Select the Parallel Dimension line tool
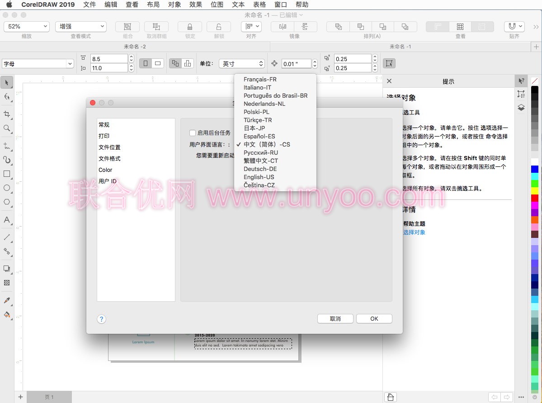The height and width of the screenshot is (403, 542). 7,237
